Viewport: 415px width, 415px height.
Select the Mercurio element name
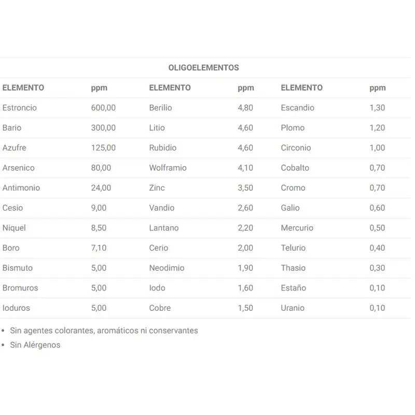[297, 228]
